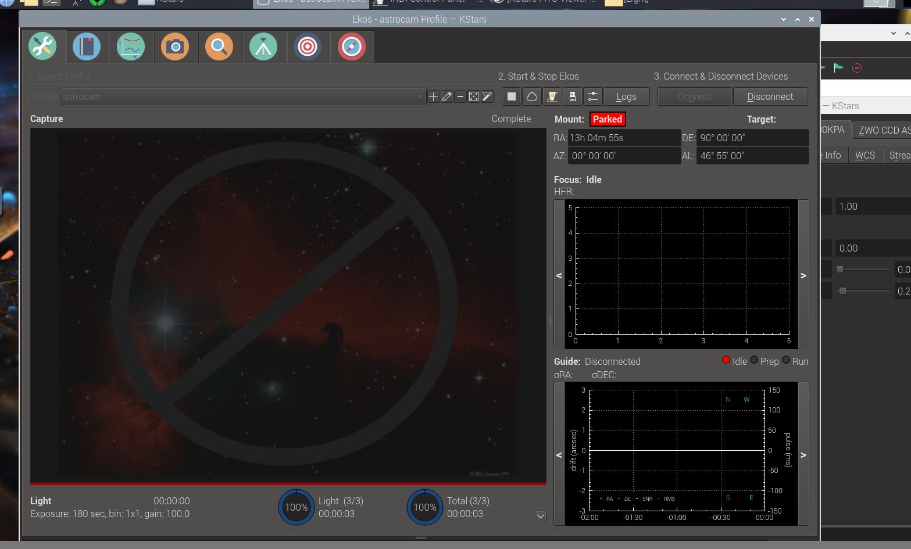Image resolution: width=911 pixels, height=549 pixels.
Task: Select the Prep guide status indicator
Action: click(x=754, y=360)
